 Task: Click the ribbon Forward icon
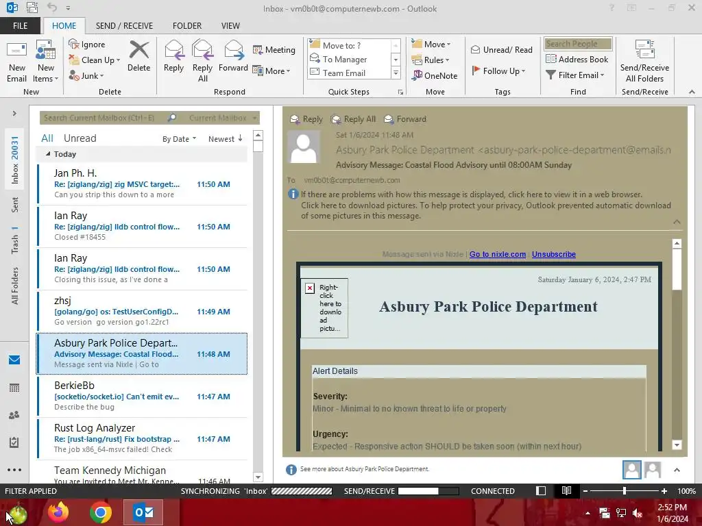coord(233,56)
